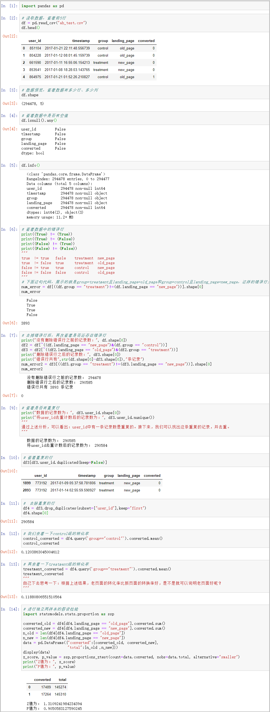Click the Out[4] prompt label
The image size is (270, 712).
pyautogui.click(x=10, y=129)
